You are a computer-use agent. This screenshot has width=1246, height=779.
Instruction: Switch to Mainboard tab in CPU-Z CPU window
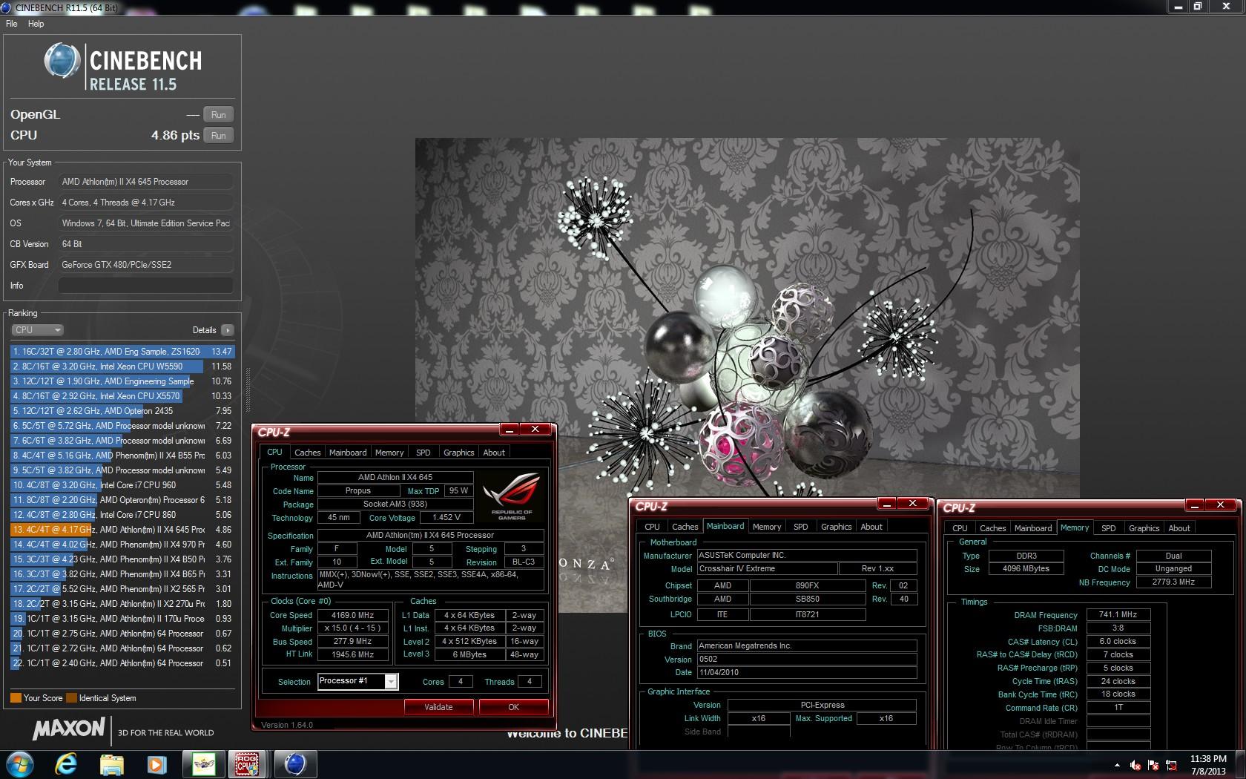348,453
